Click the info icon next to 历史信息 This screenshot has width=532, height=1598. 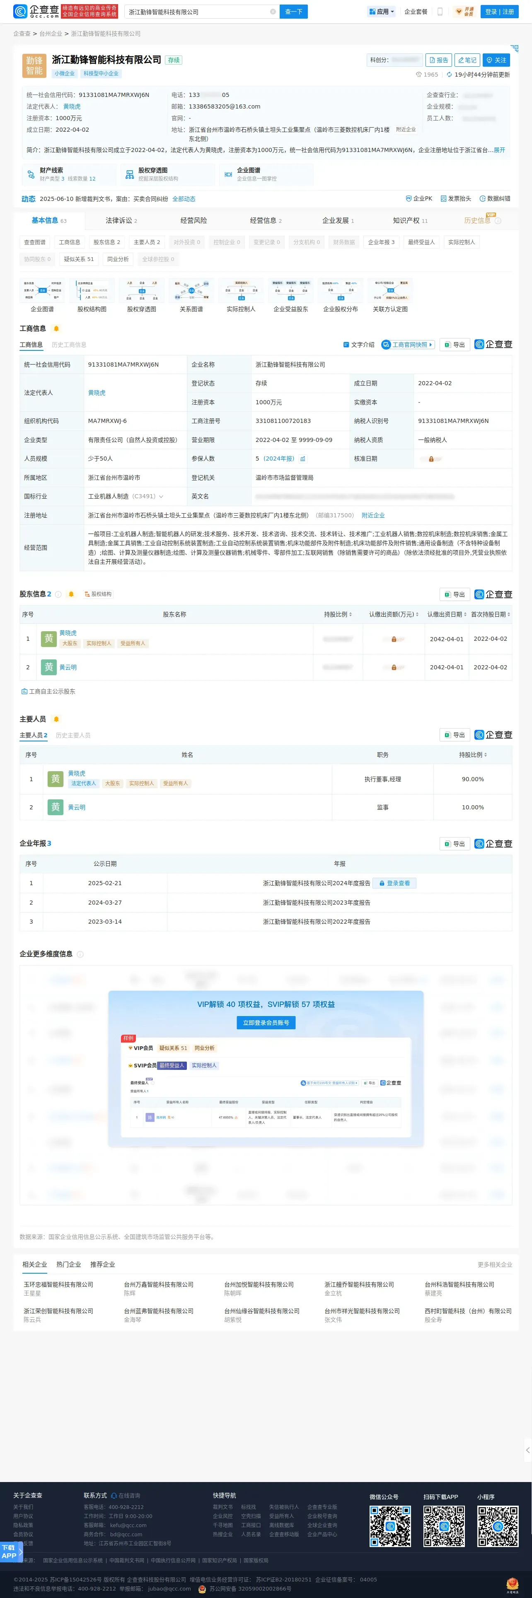(x=498, y=221)
